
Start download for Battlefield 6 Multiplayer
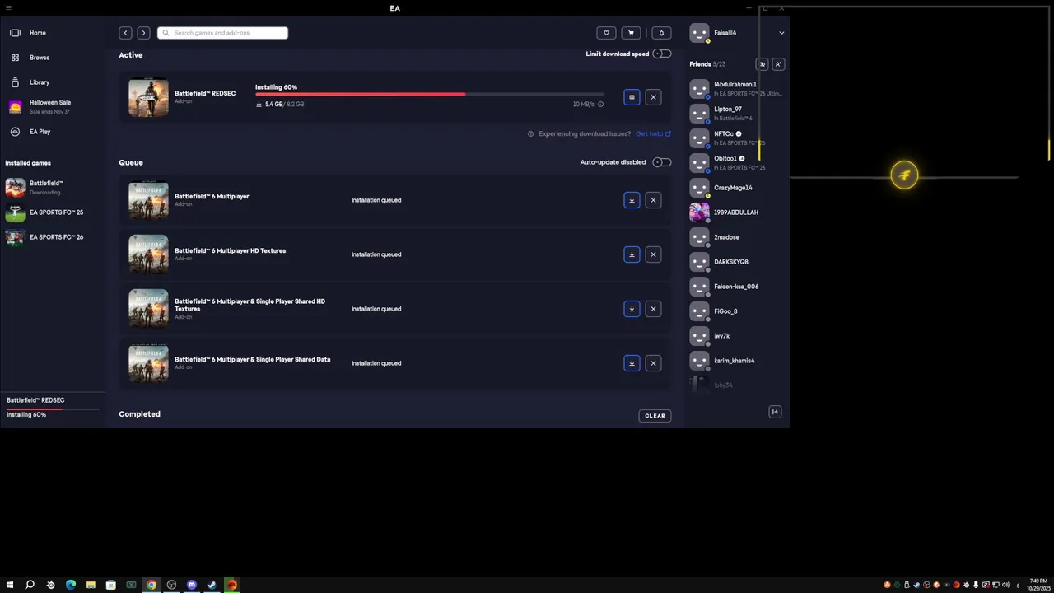tap(632, 200)
